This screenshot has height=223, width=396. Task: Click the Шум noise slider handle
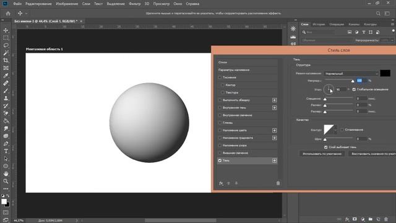click(325, 139)
